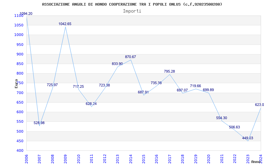Click the 2019 x-axis year tick
This screenshot has height=165, width=264.
click(x=196, y=159)
